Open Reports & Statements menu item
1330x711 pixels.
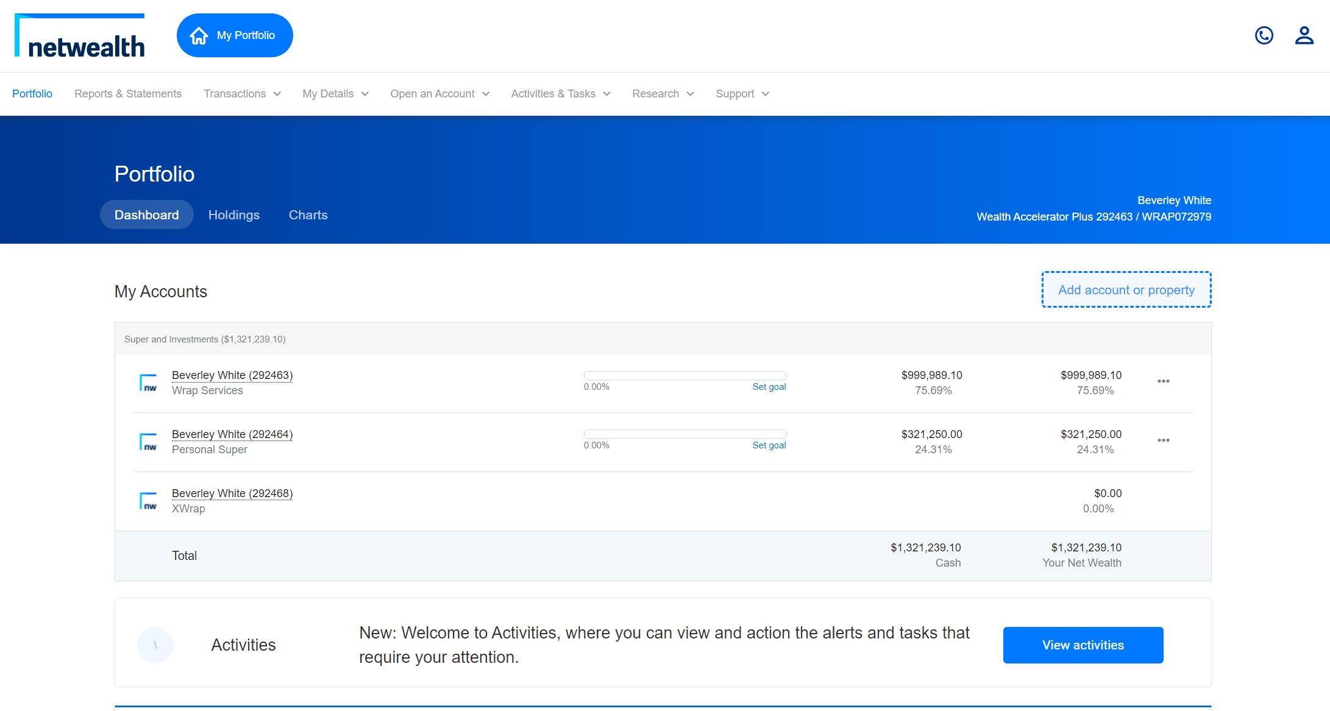point(128,94)
